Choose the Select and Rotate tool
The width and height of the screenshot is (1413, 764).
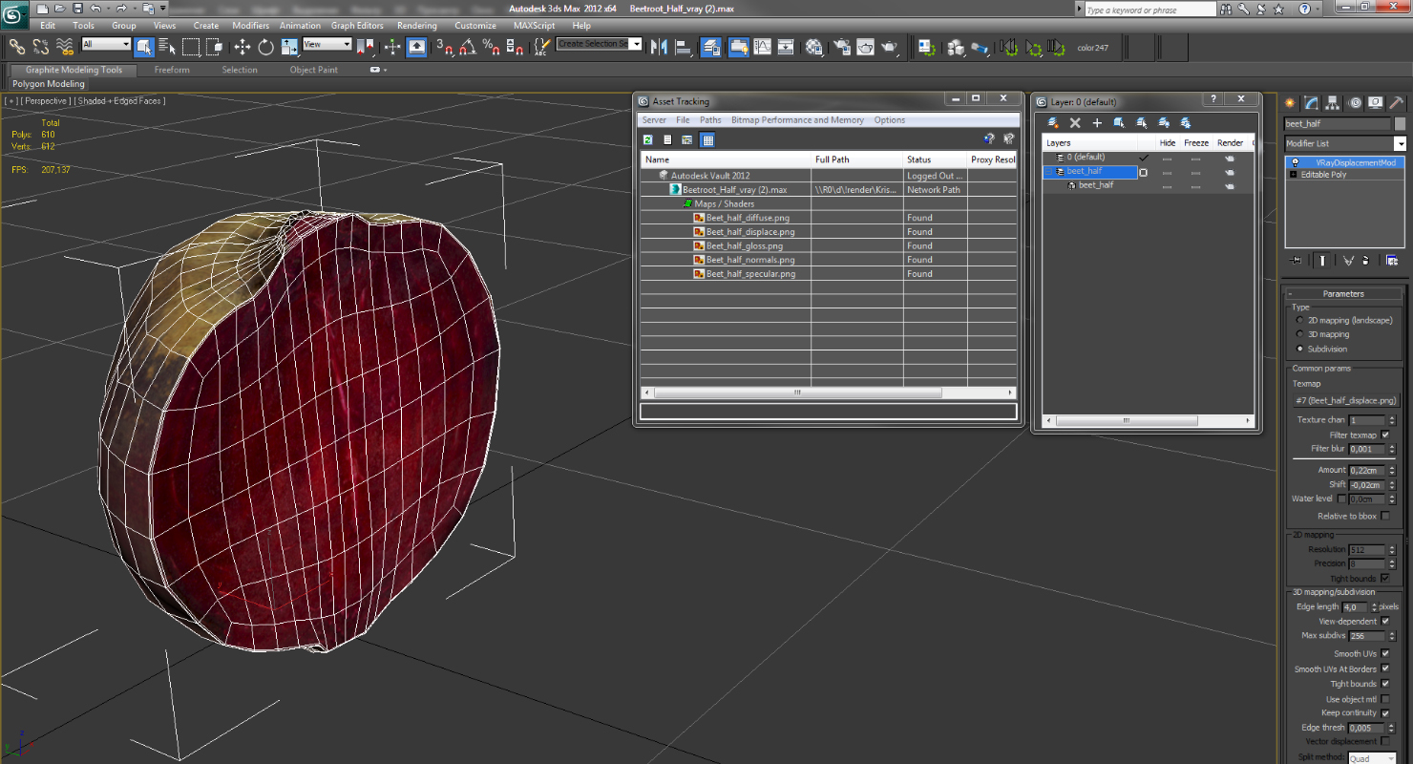265,46
